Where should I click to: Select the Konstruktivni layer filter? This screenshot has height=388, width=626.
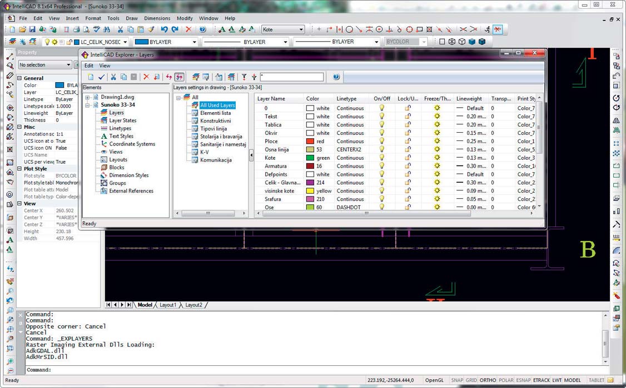pyautogui.click(x=215, y=121)
